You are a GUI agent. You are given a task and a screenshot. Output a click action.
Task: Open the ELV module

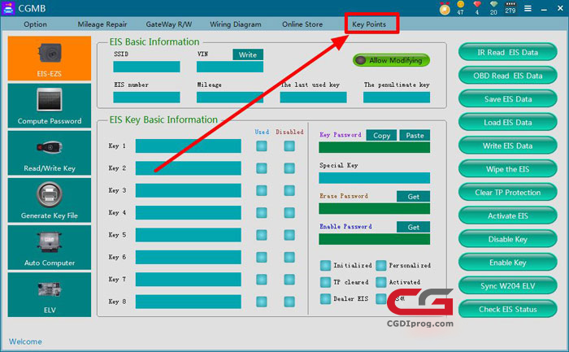[x=50, y=294]
